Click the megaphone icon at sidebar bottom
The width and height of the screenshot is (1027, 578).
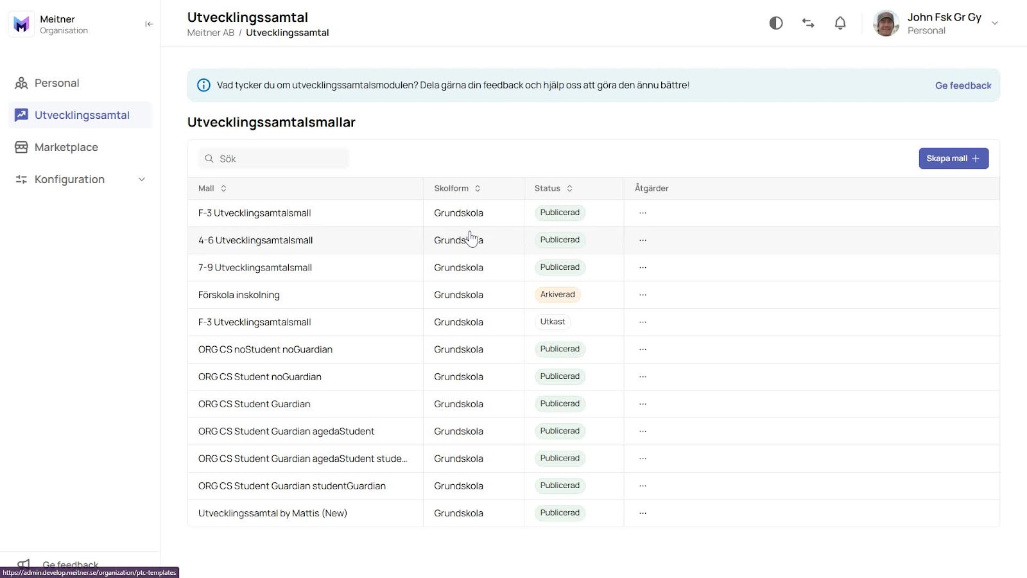(x=23, y=565)
